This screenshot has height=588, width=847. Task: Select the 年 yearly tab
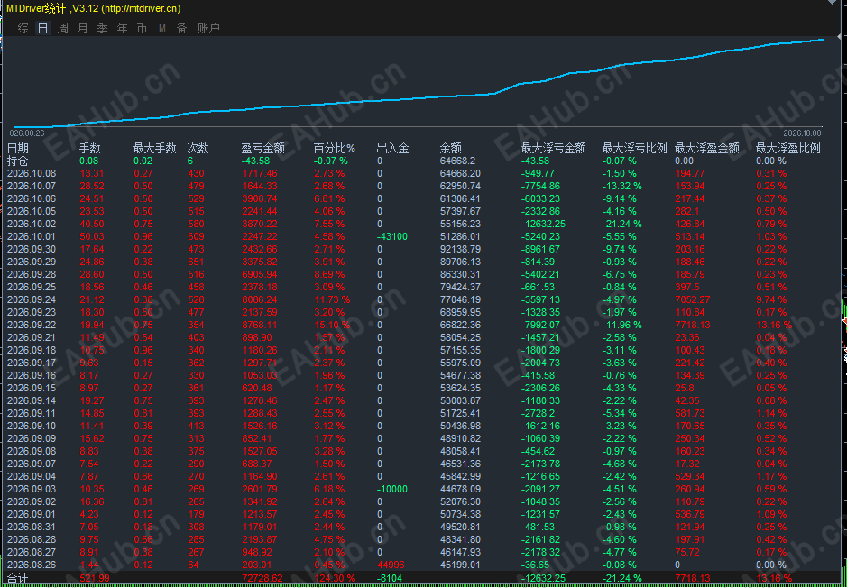click(123, 28)
